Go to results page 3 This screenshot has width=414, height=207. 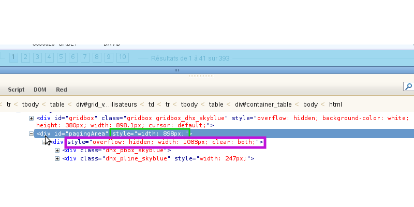[x=37, y=57]
